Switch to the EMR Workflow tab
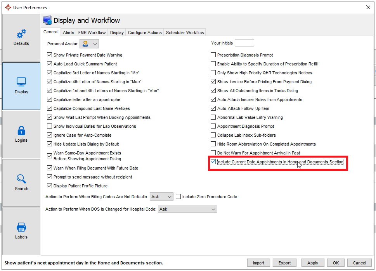The height and width of the screenshot is (271, 376). (x=92, y=33)
